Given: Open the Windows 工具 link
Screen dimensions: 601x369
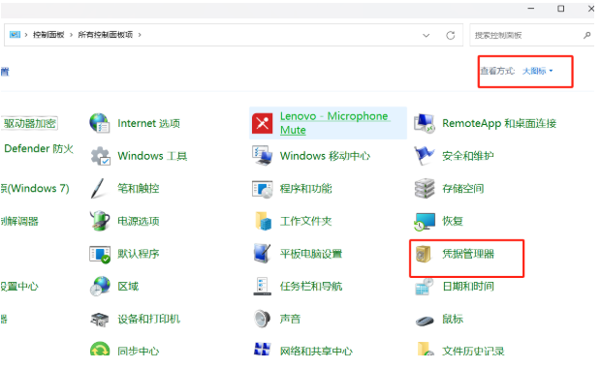Looking at the screenshot, I should click(x=152, y=156).
